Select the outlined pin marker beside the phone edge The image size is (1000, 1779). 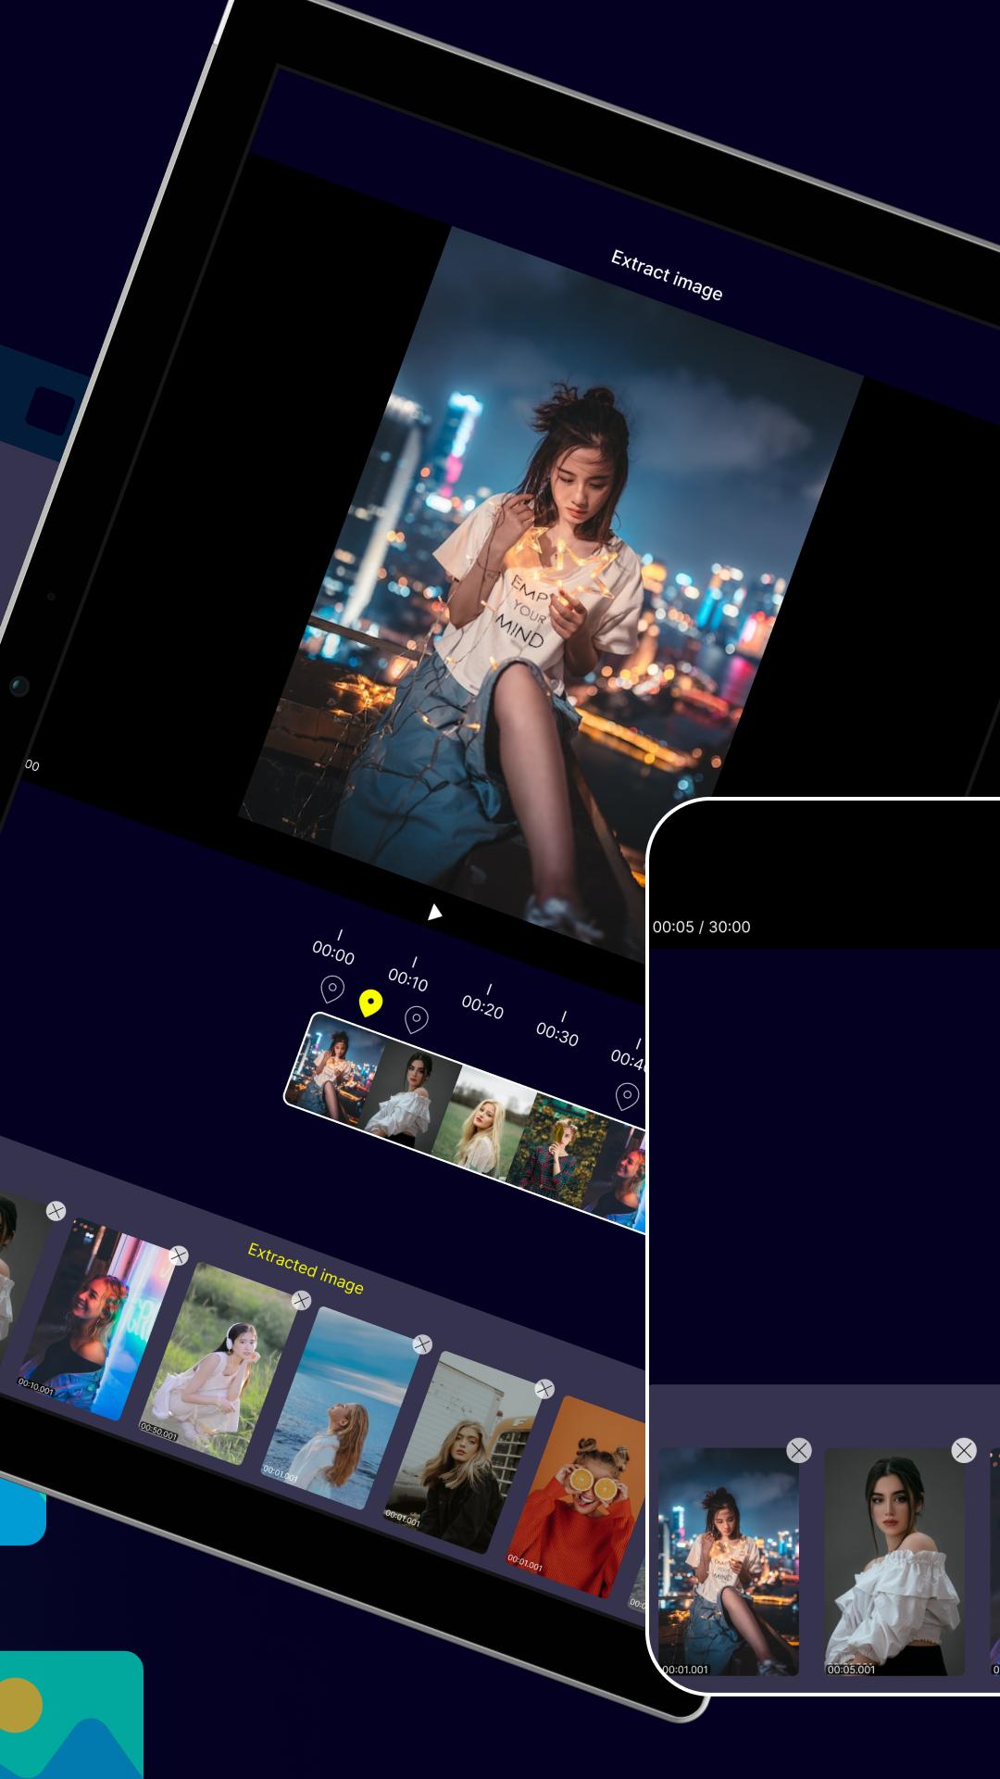click(627, 1097)
